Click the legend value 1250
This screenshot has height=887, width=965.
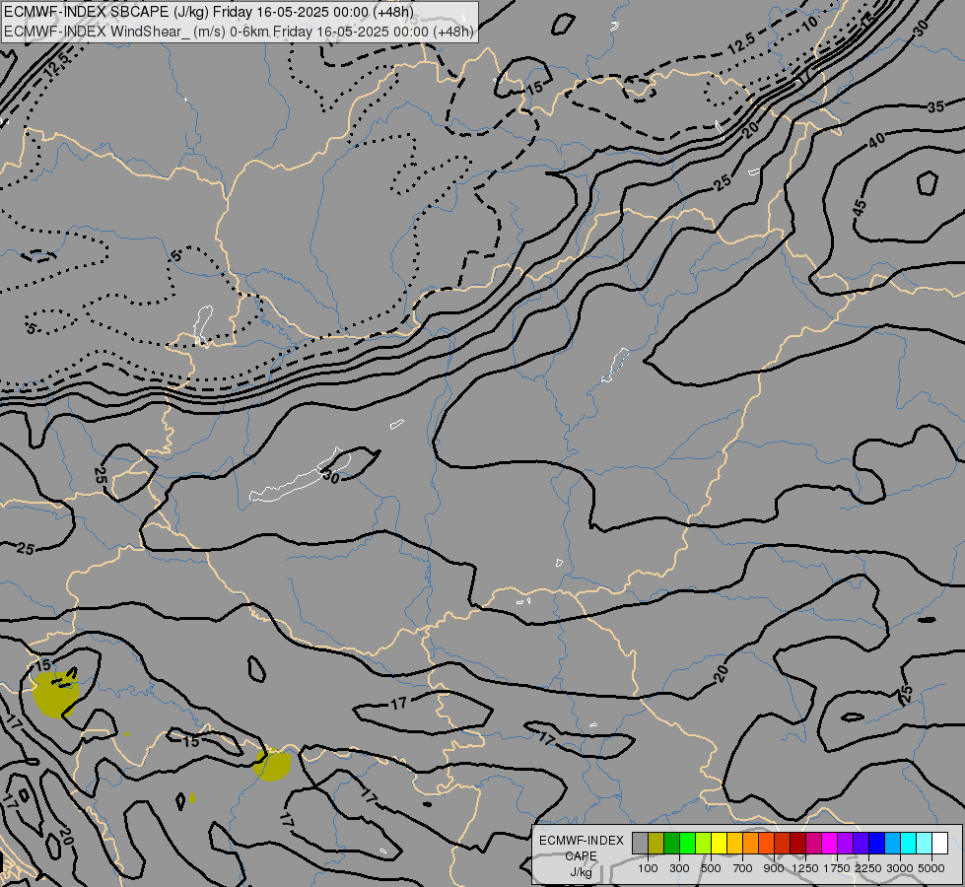click(x=805, y=868)
